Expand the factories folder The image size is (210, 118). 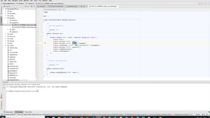[x=8, y=20]
